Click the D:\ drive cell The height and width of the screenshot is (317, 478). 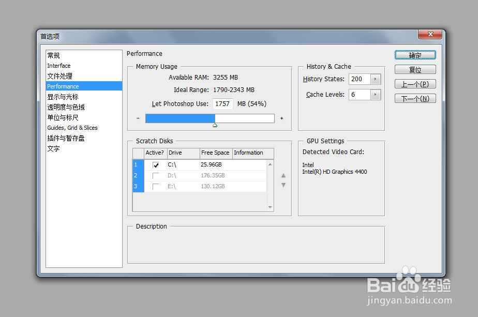pos(172,176)
